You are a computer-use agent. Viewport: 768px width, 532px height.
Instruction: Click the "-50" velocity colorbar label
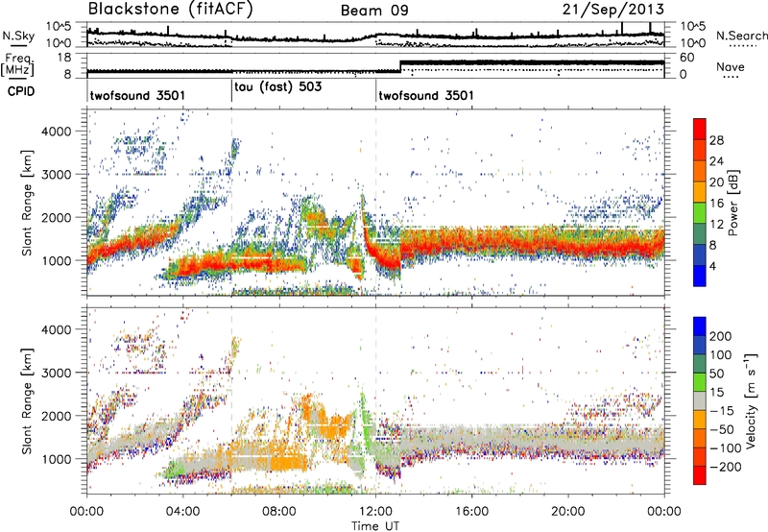pyautogui.click(x=721, y=429)
